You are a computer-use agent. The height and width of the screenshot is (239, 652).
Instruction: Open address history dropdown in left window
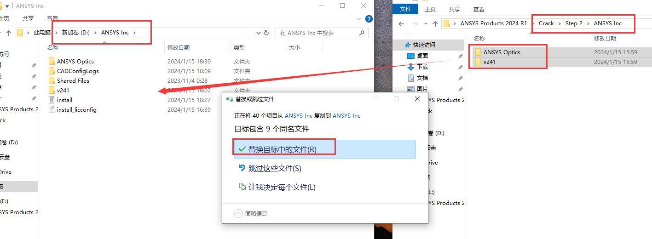click(258, 33)
